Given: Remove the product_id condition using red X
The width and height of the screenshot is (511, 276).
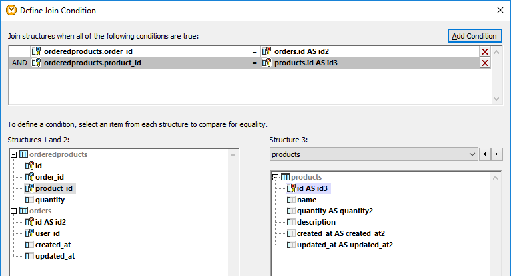Looking at the screenshot, I should click(x=485, y=63).
